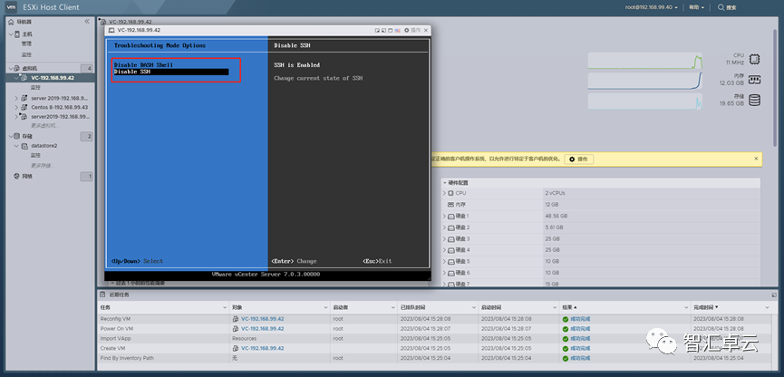Click the first console view-mode icon
Screen dimensions: 784x377
[378, 31]
